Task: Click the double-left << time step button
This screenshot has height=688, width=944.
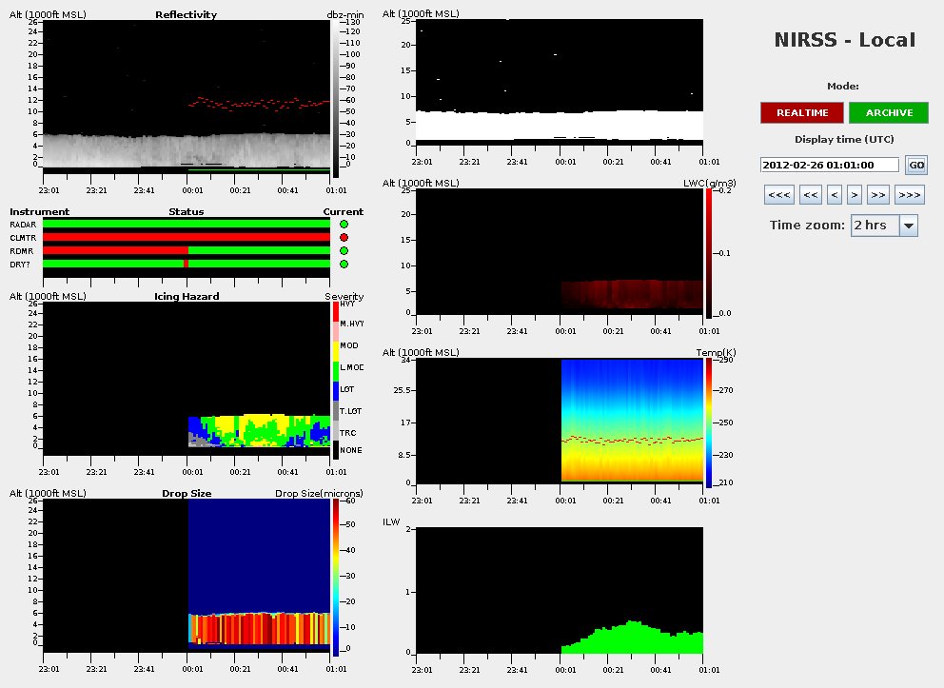Action: 811,195
